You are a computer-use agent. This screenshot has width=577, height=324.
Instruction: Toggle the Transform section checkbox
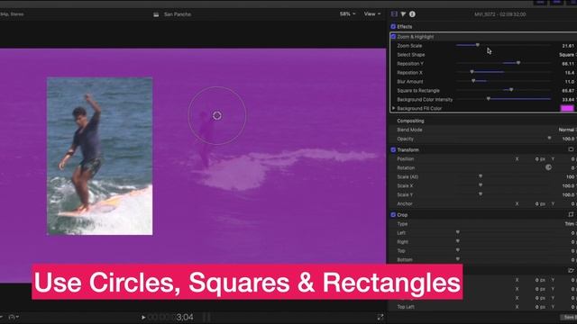393,150
